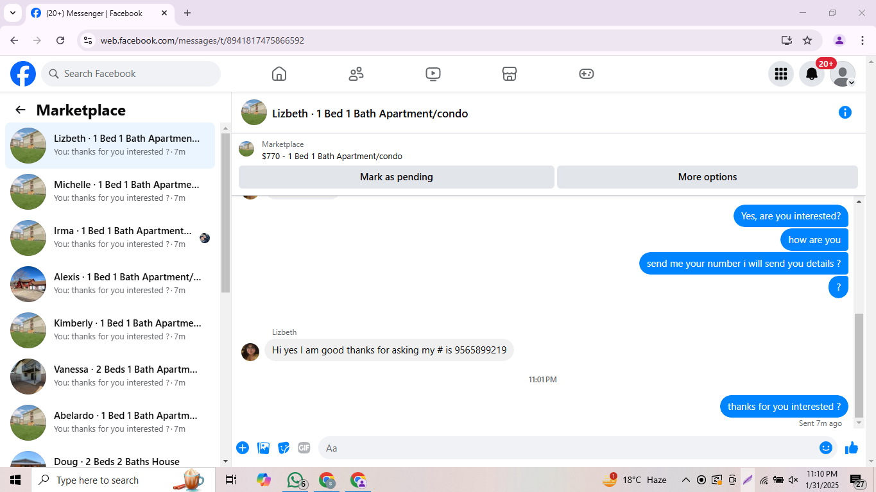Image resolution: width=876 pixels, height=492 pixels.
Task: Open the emoji picker
Action: (826, 448)
